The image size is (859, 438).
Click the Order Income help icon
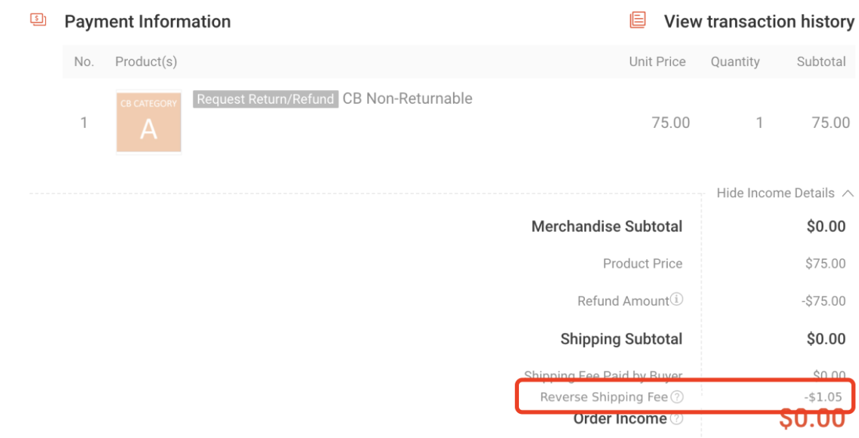[676, 418]
